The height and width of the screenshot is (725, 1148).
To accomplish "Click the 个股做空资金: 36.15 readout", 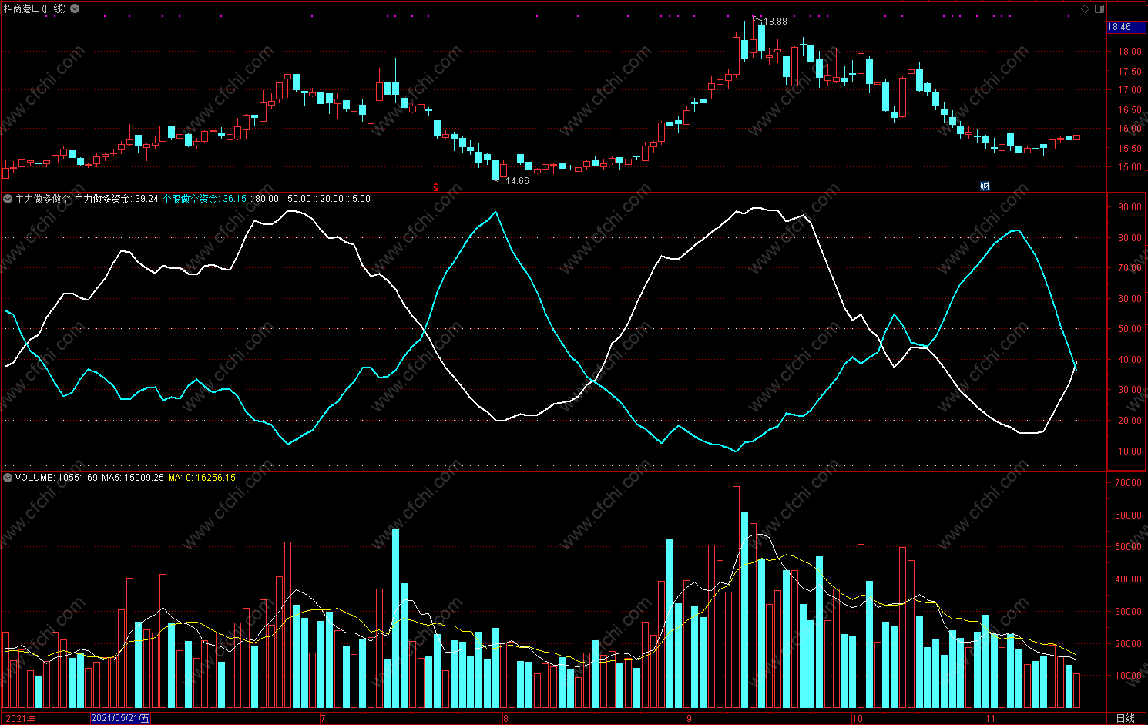I will click(x=204, y=199).
